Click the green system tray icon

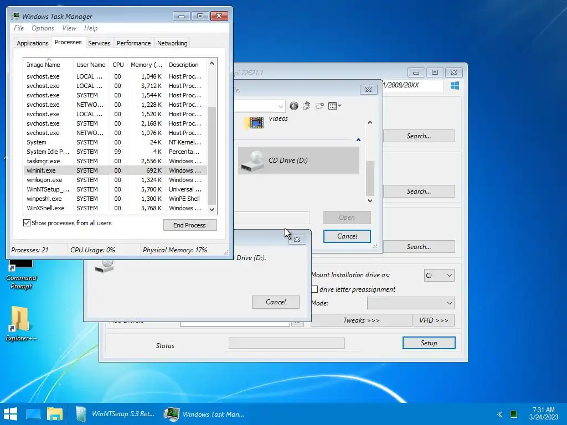click(513, 414)
